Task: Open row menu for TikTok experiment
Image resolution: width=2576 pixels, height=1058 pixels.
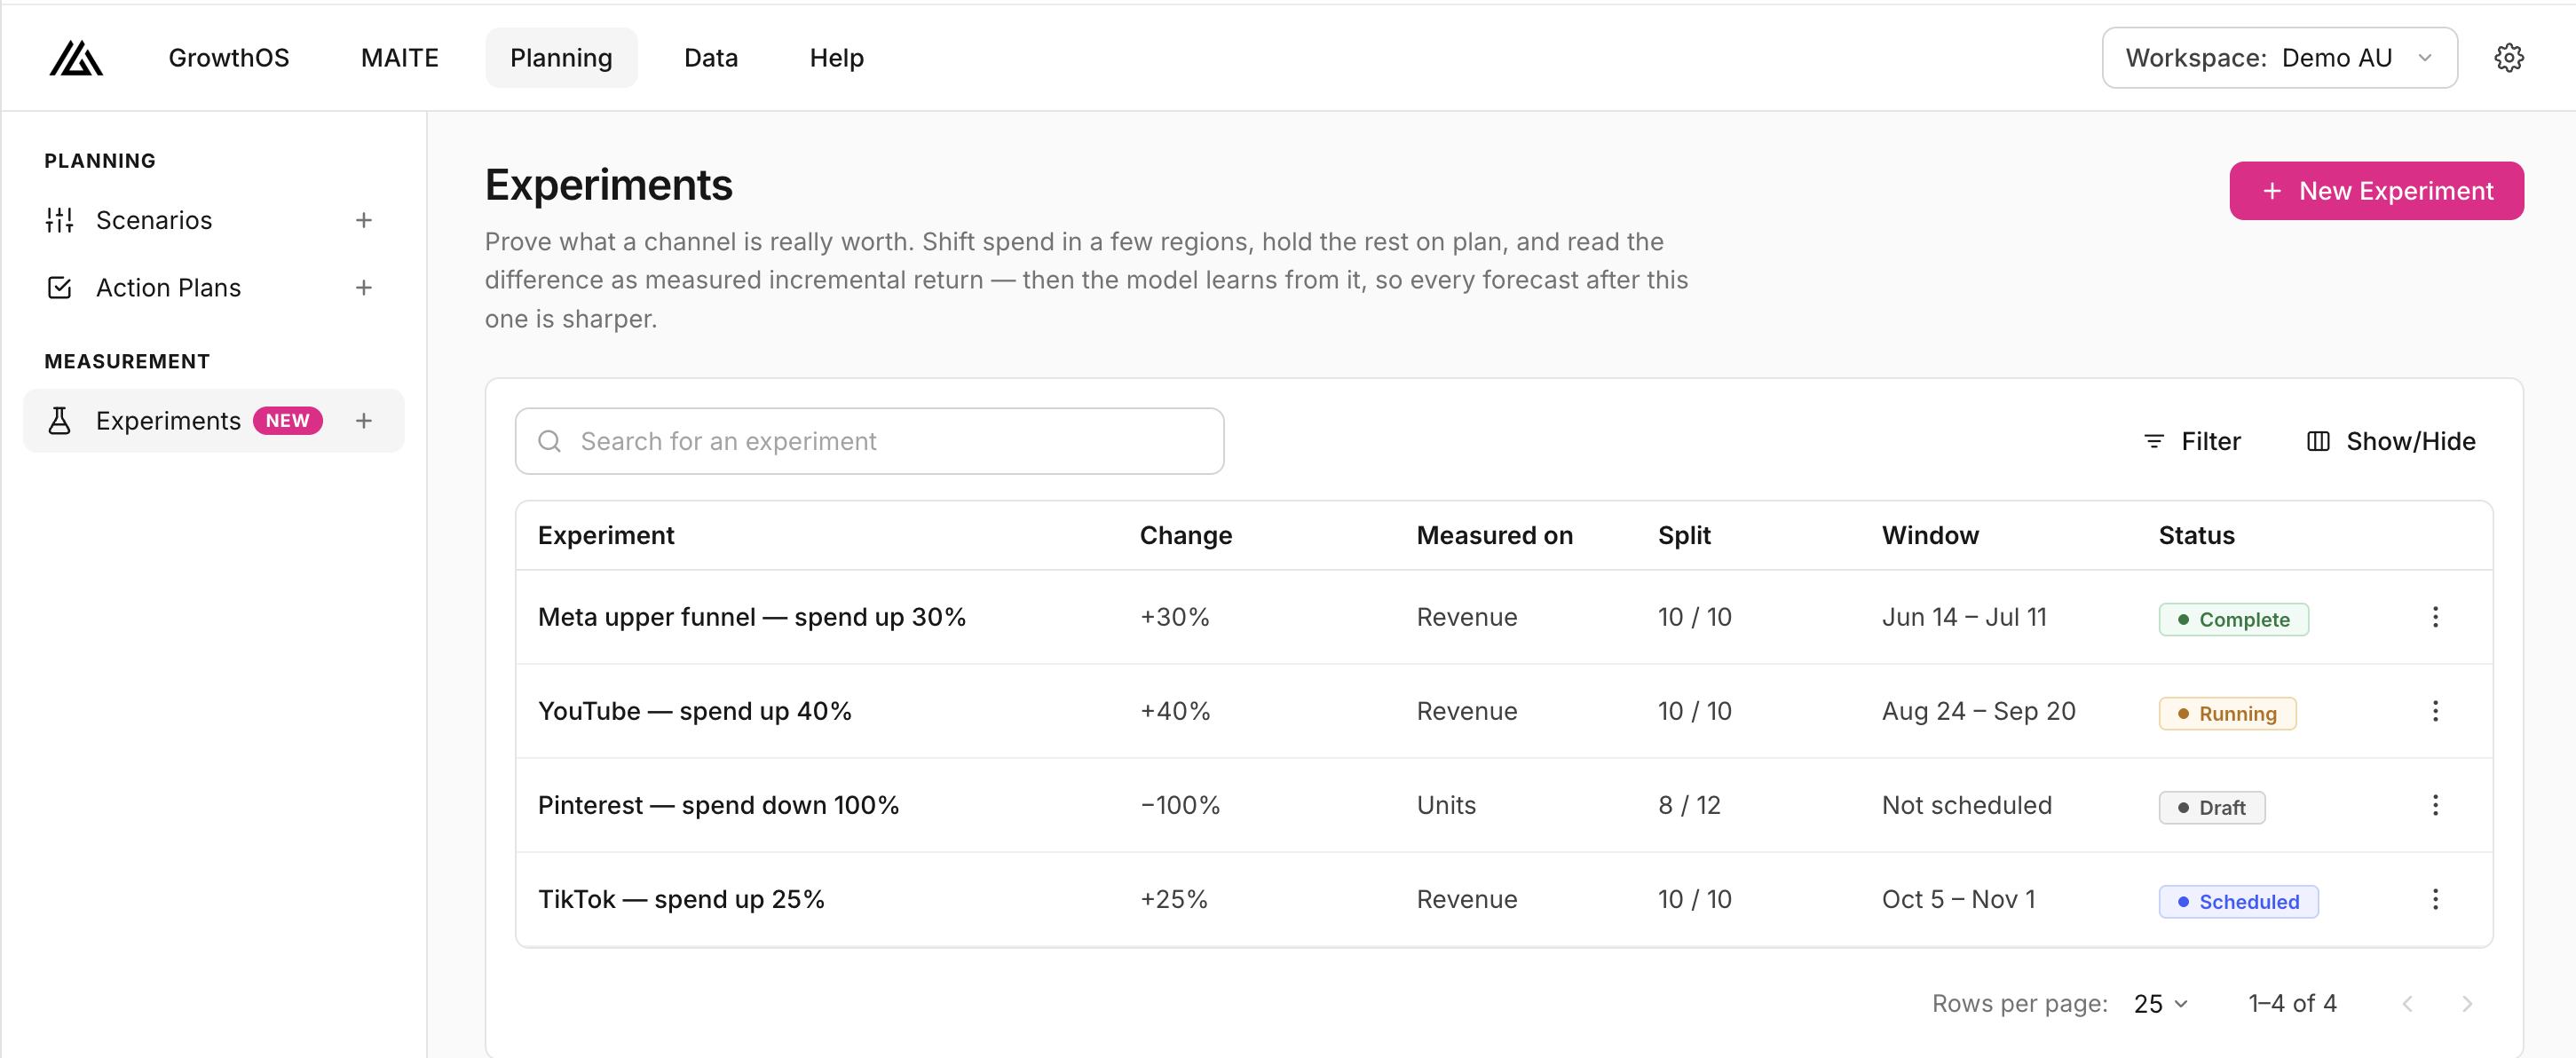Action: [2435, 899]
